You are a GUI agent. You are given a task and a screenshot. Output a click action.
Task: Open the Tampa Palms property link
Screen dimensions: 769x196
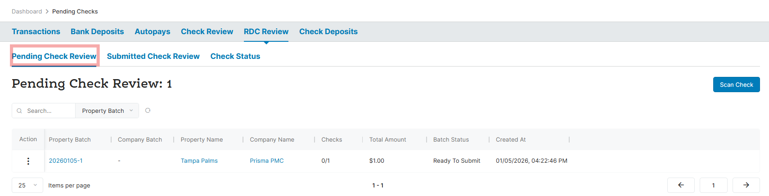[199, 161]
